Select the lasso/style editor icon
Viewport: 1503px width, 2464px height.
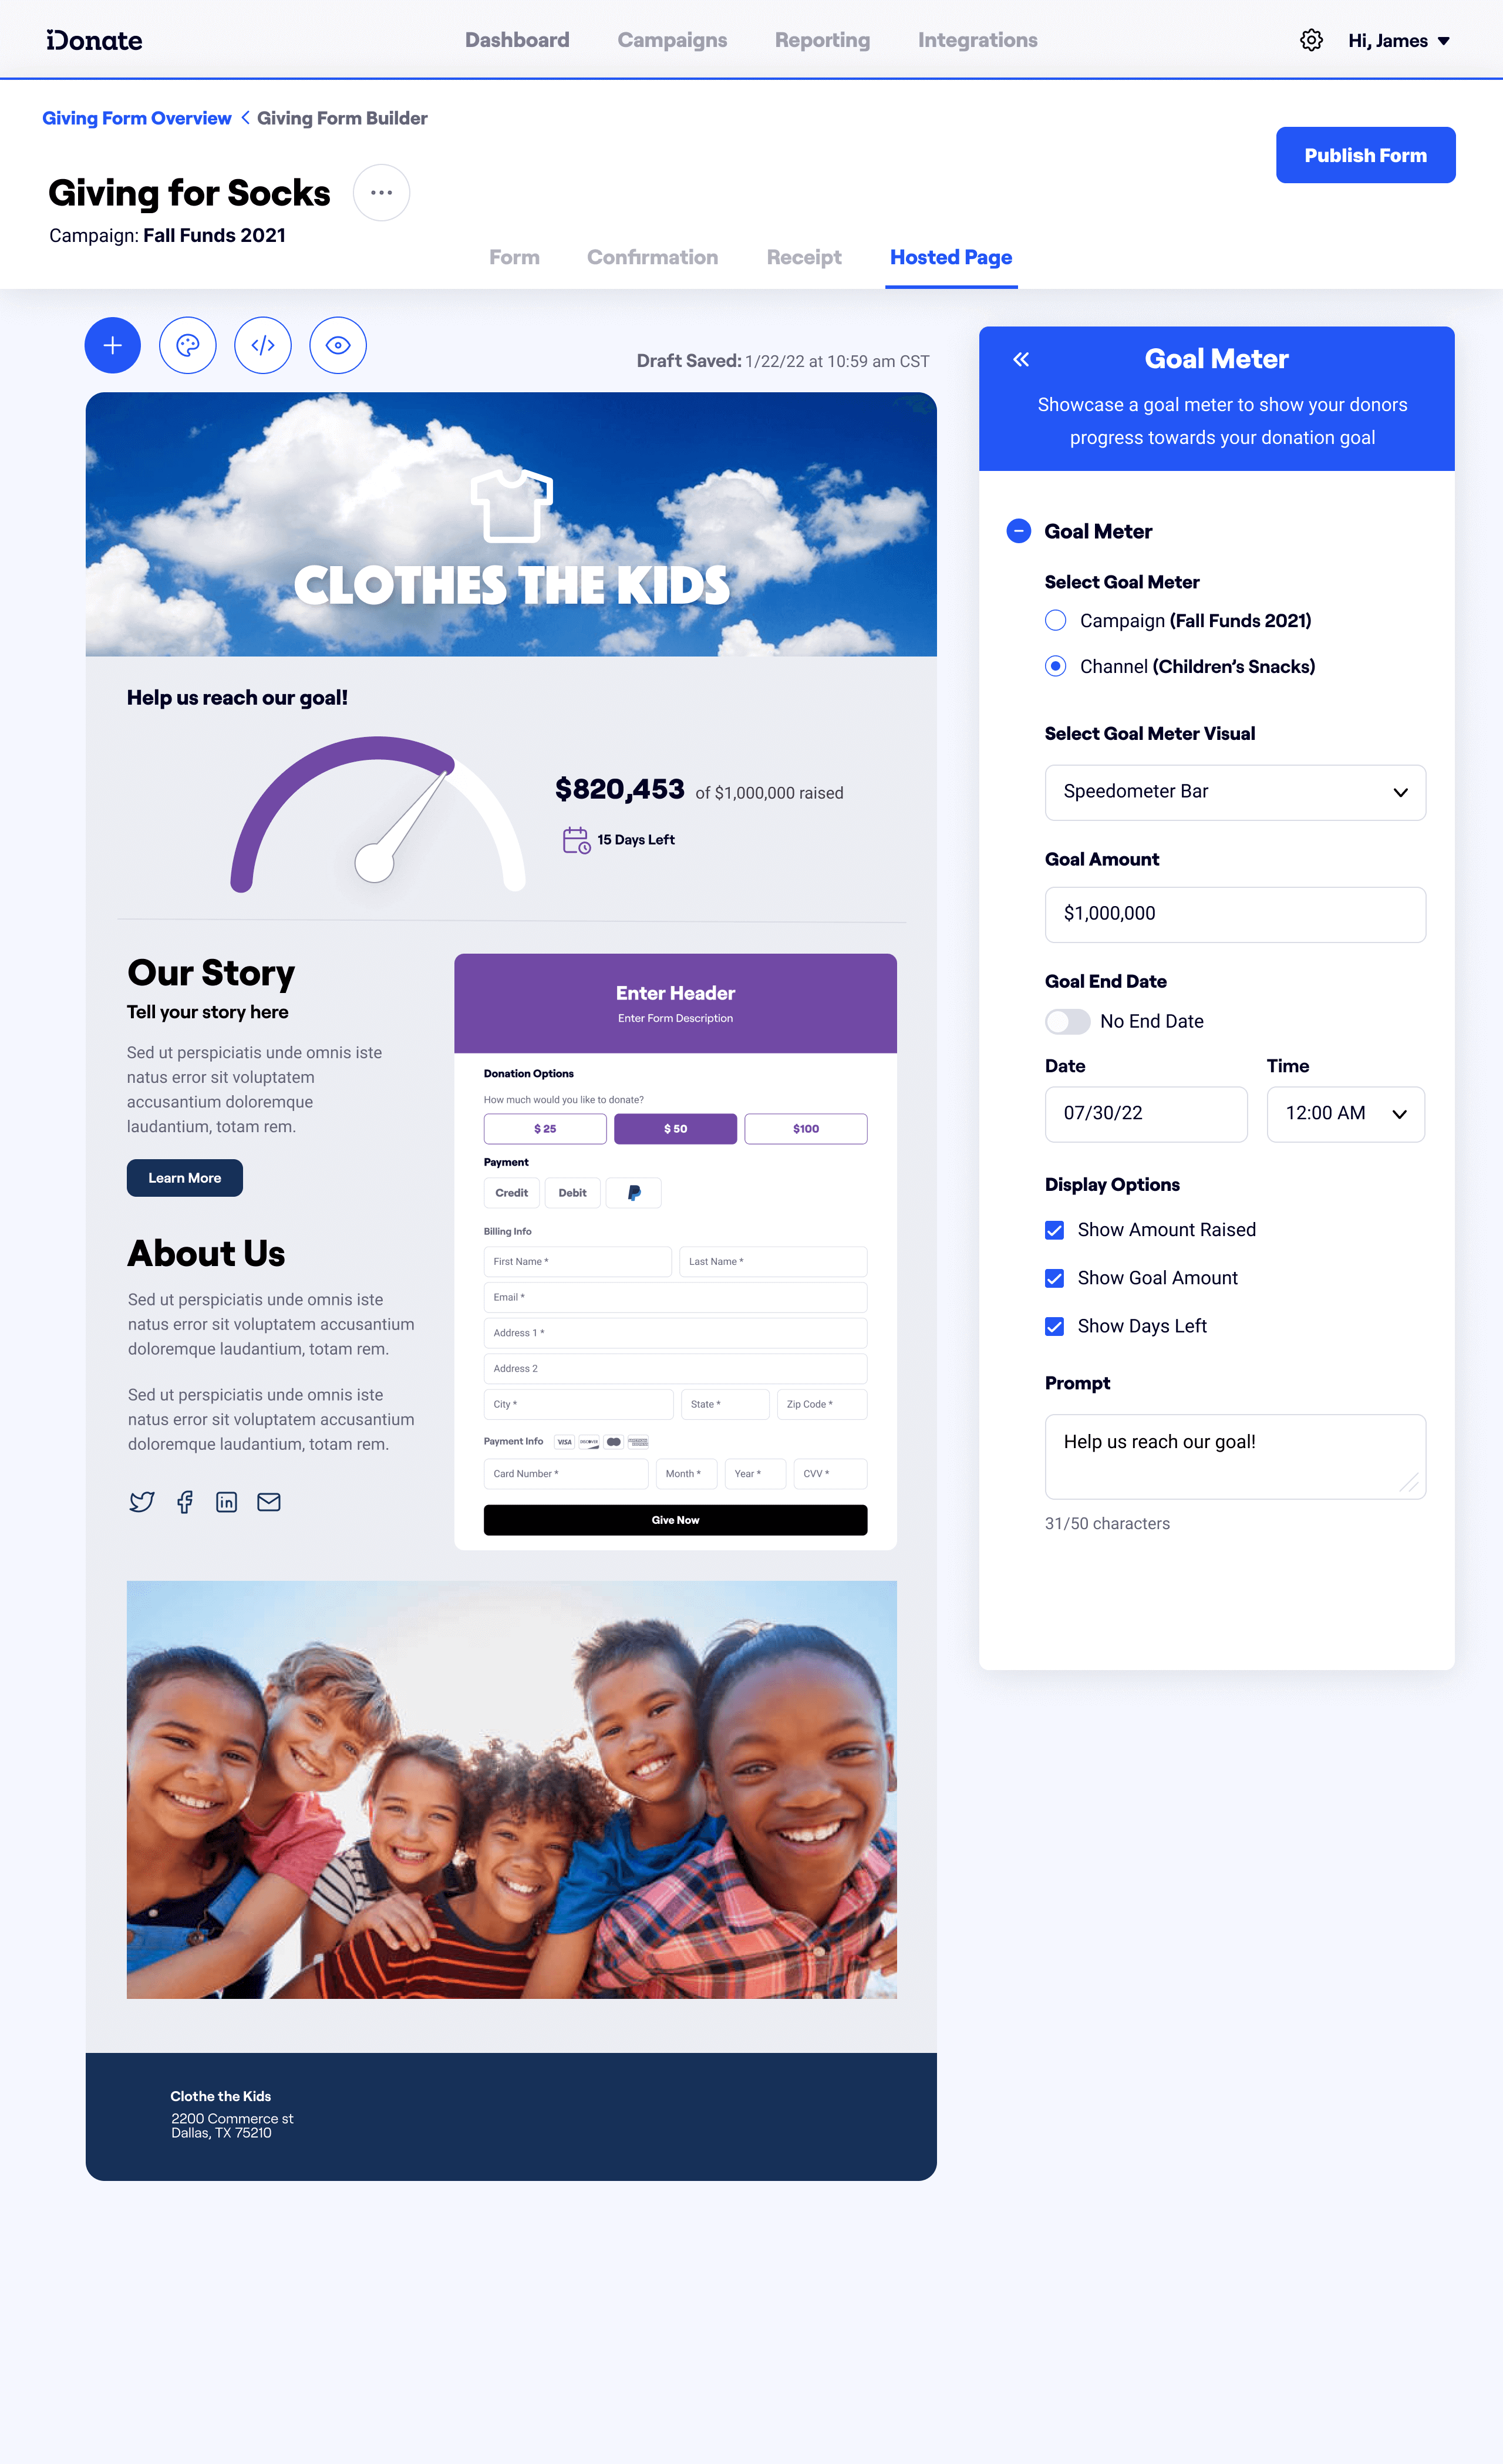click(188, 345)
